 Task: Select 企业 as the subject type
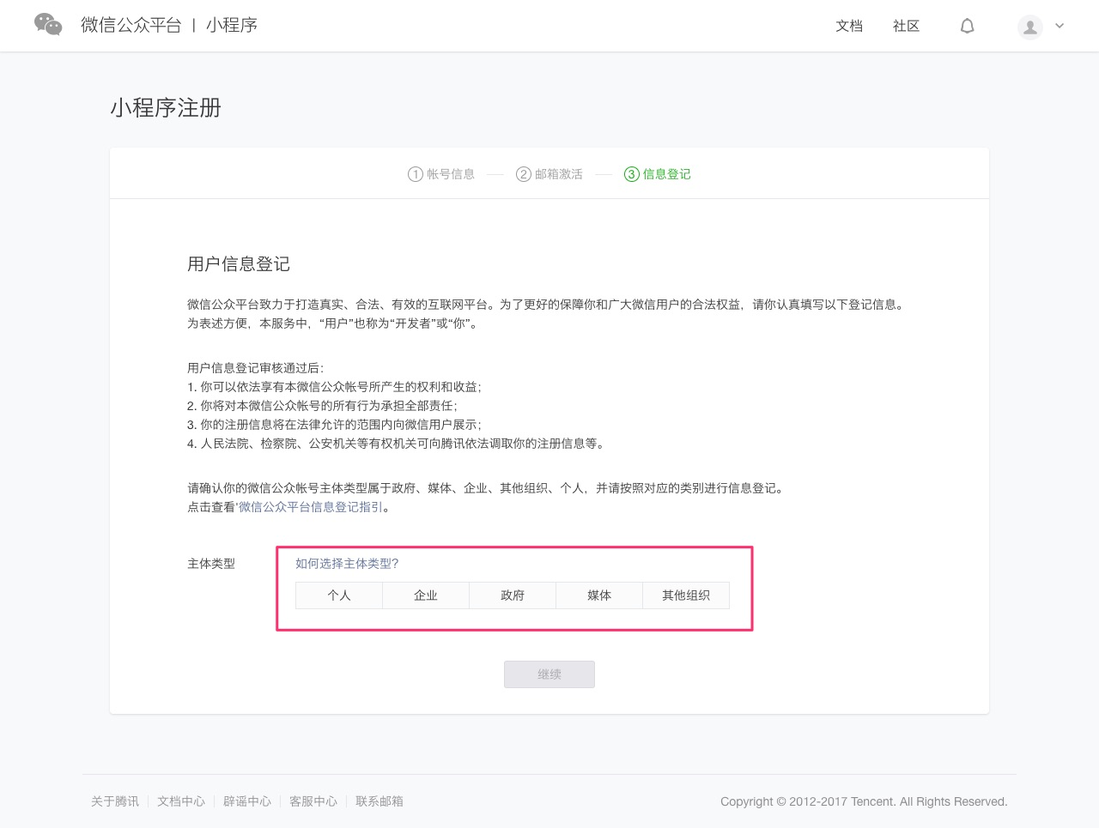425,595
